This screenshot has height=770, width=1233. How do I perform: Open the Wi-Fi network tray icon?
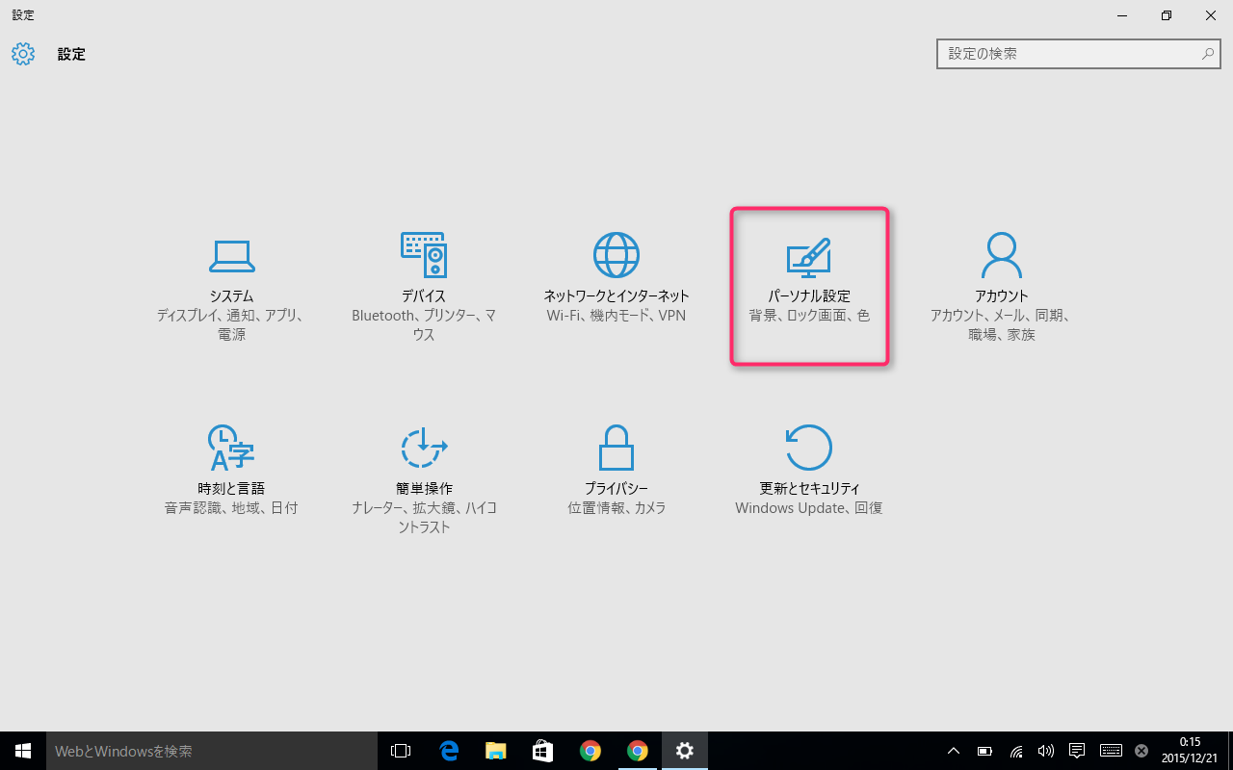point(1015,751)
